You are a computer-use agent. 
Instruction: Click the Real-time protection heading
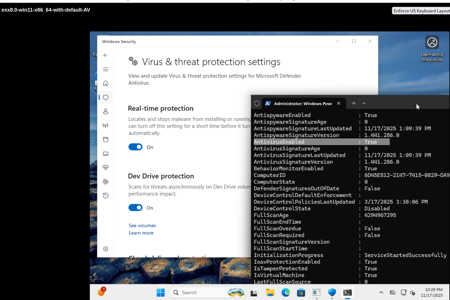161,108
